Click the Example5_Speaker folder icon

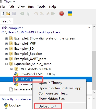[11, 54]
